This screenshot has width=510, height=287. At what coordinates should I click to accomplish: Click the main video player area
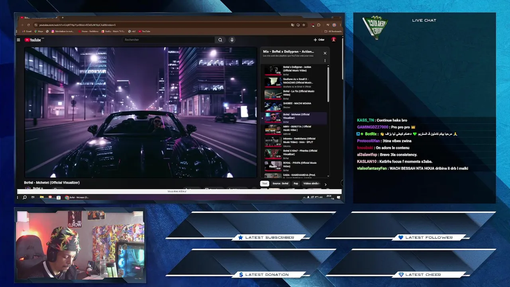pyautogui.click(x=141, y=112)
